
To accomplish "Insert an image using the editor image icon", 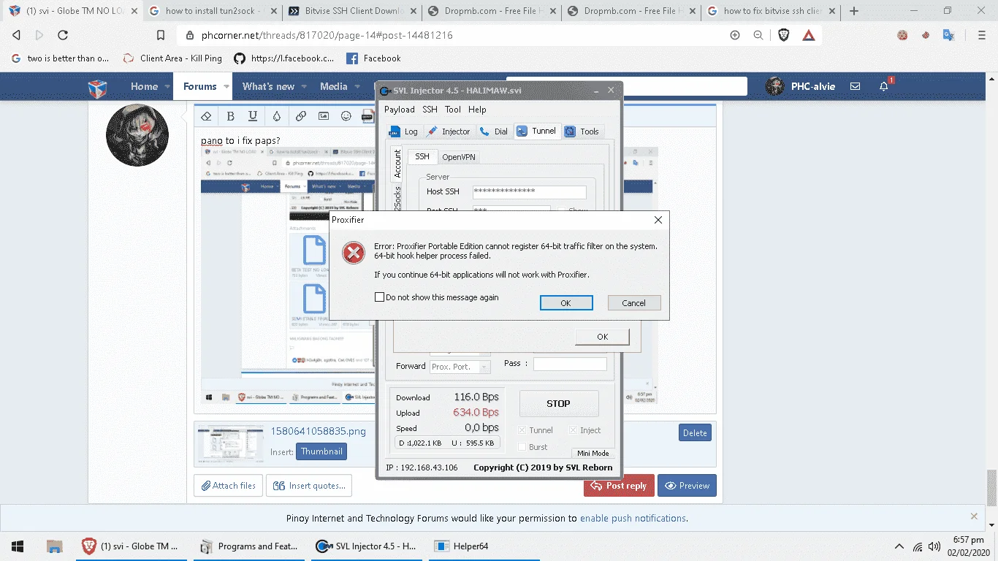I will tap(324, 116).
